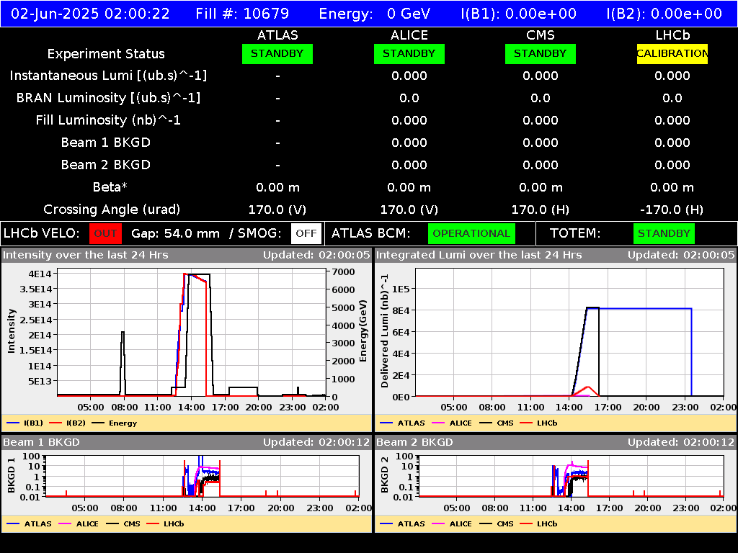Click the ALICE column header
Screen dimensions: 738x553
coord(409,35)
